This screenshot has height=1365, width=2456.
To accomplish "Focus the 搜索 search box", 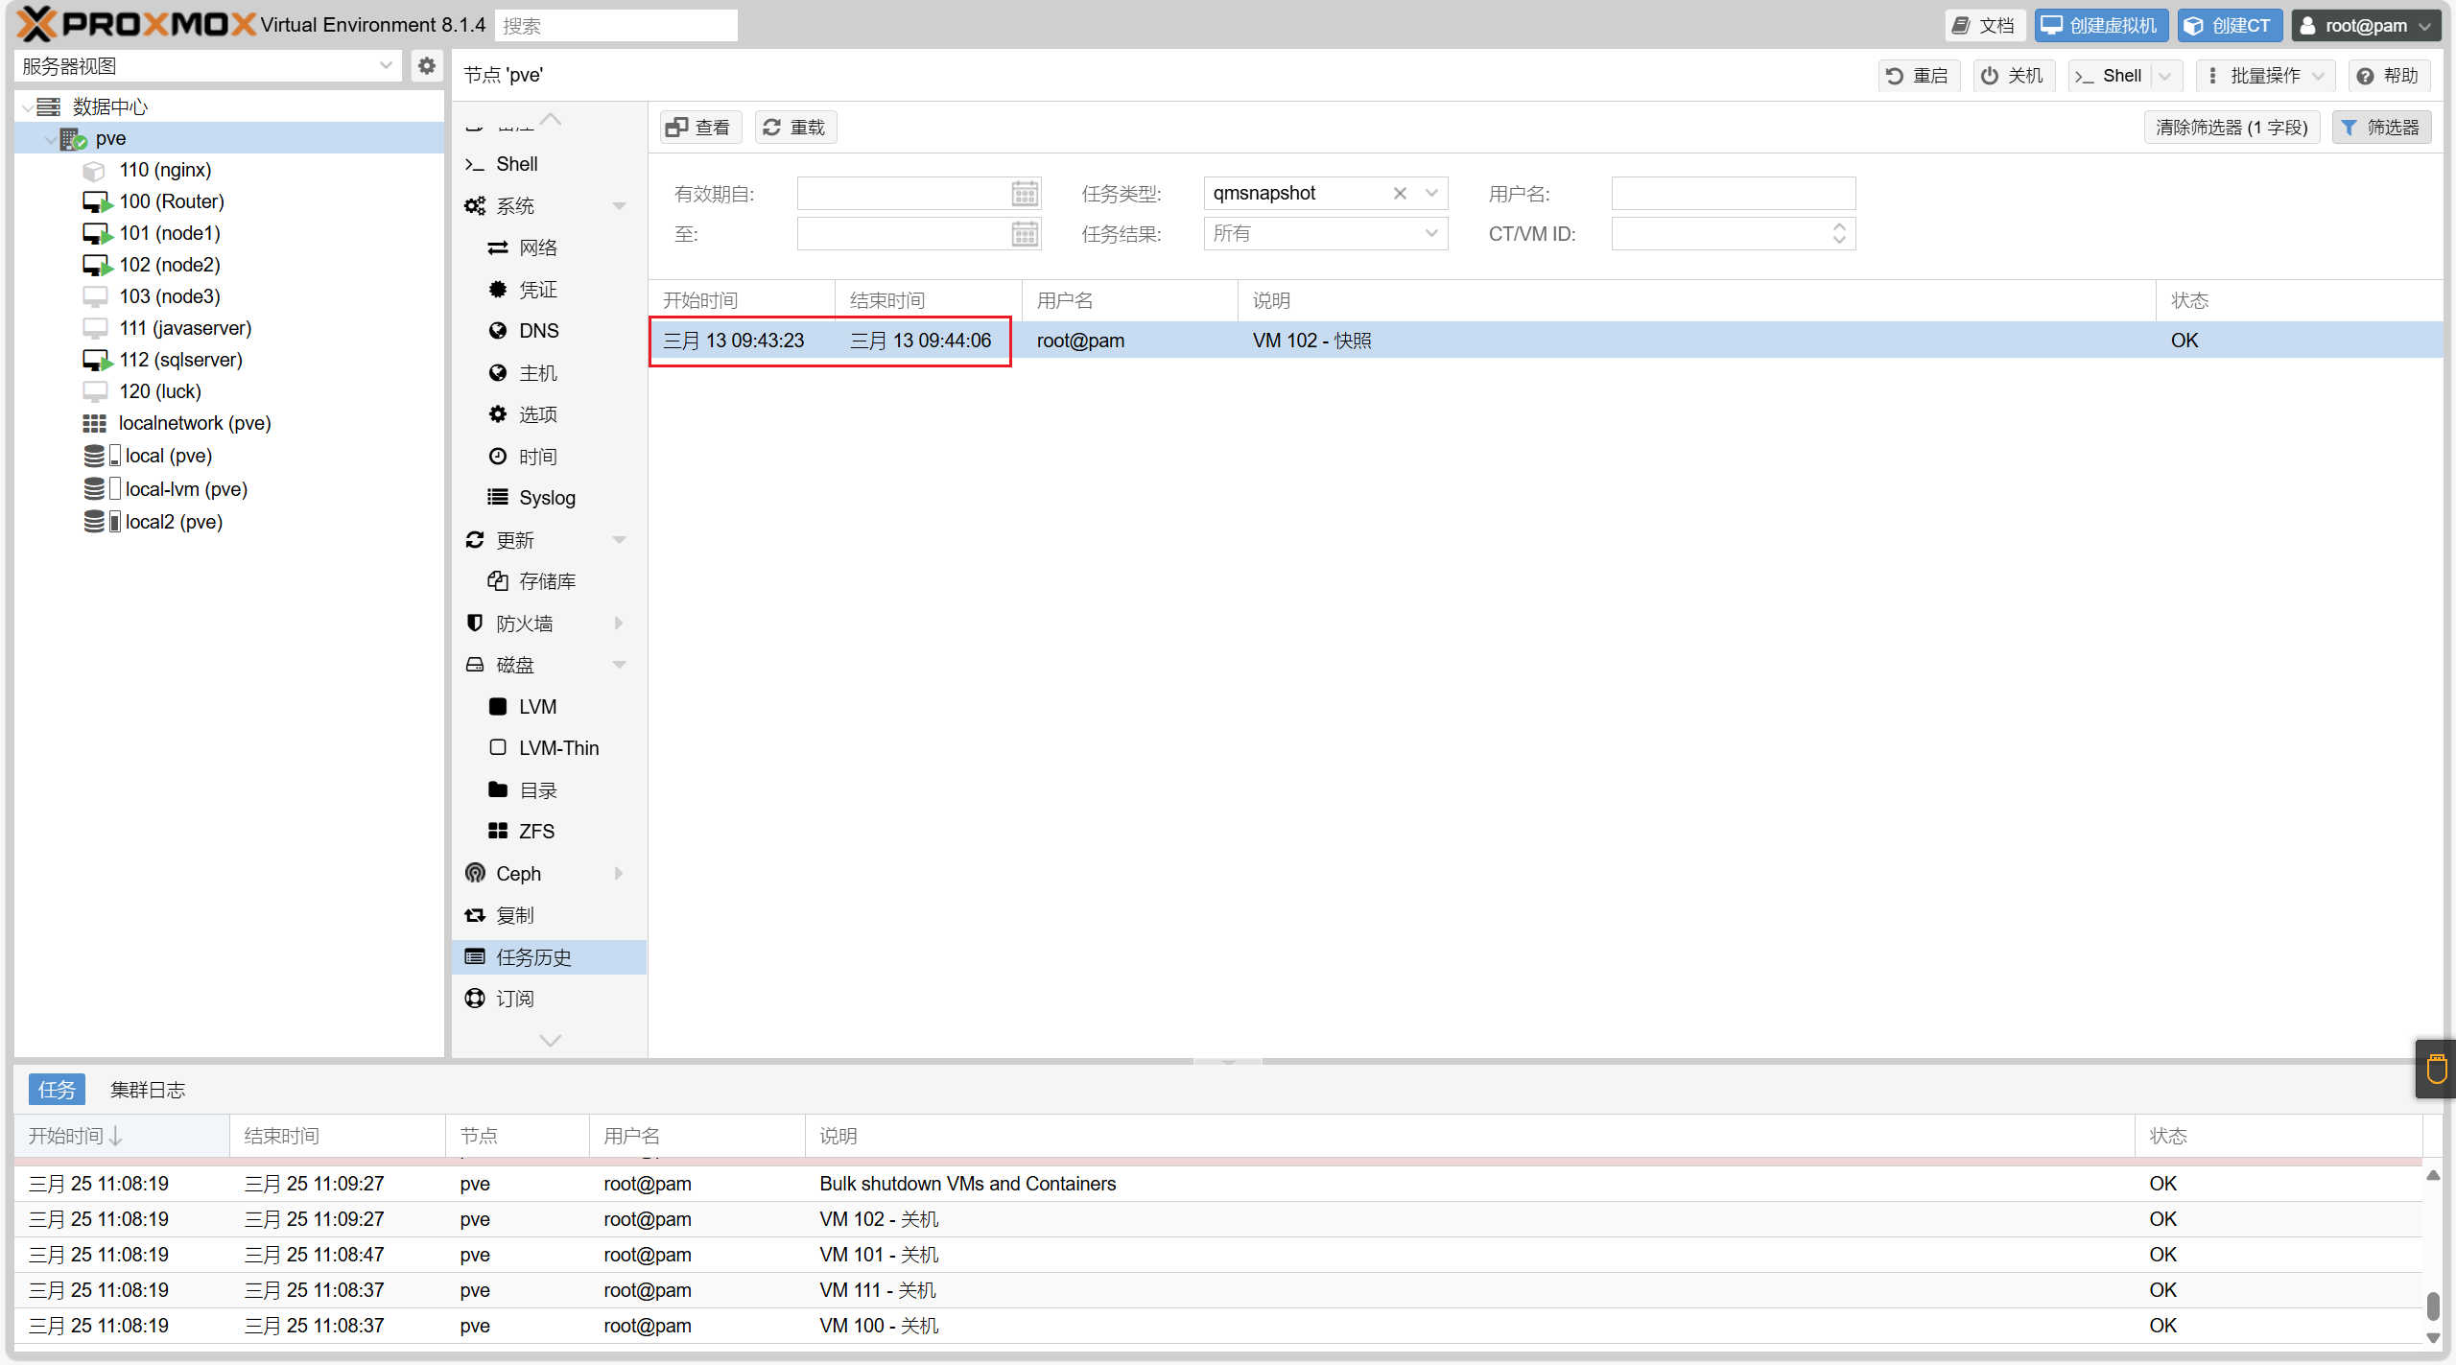I will coord(616,26).
